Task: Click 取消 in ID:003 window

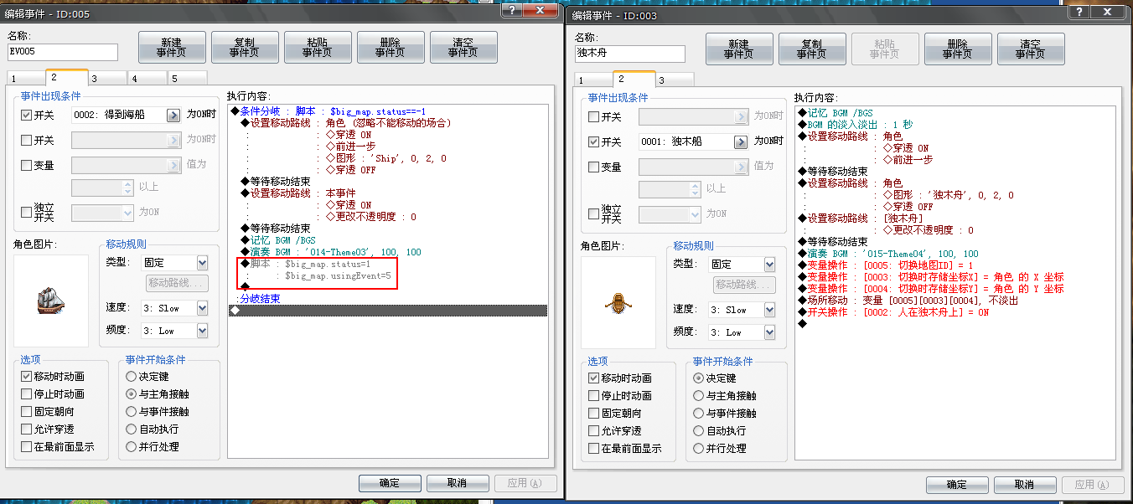Action: point(1025,485)
